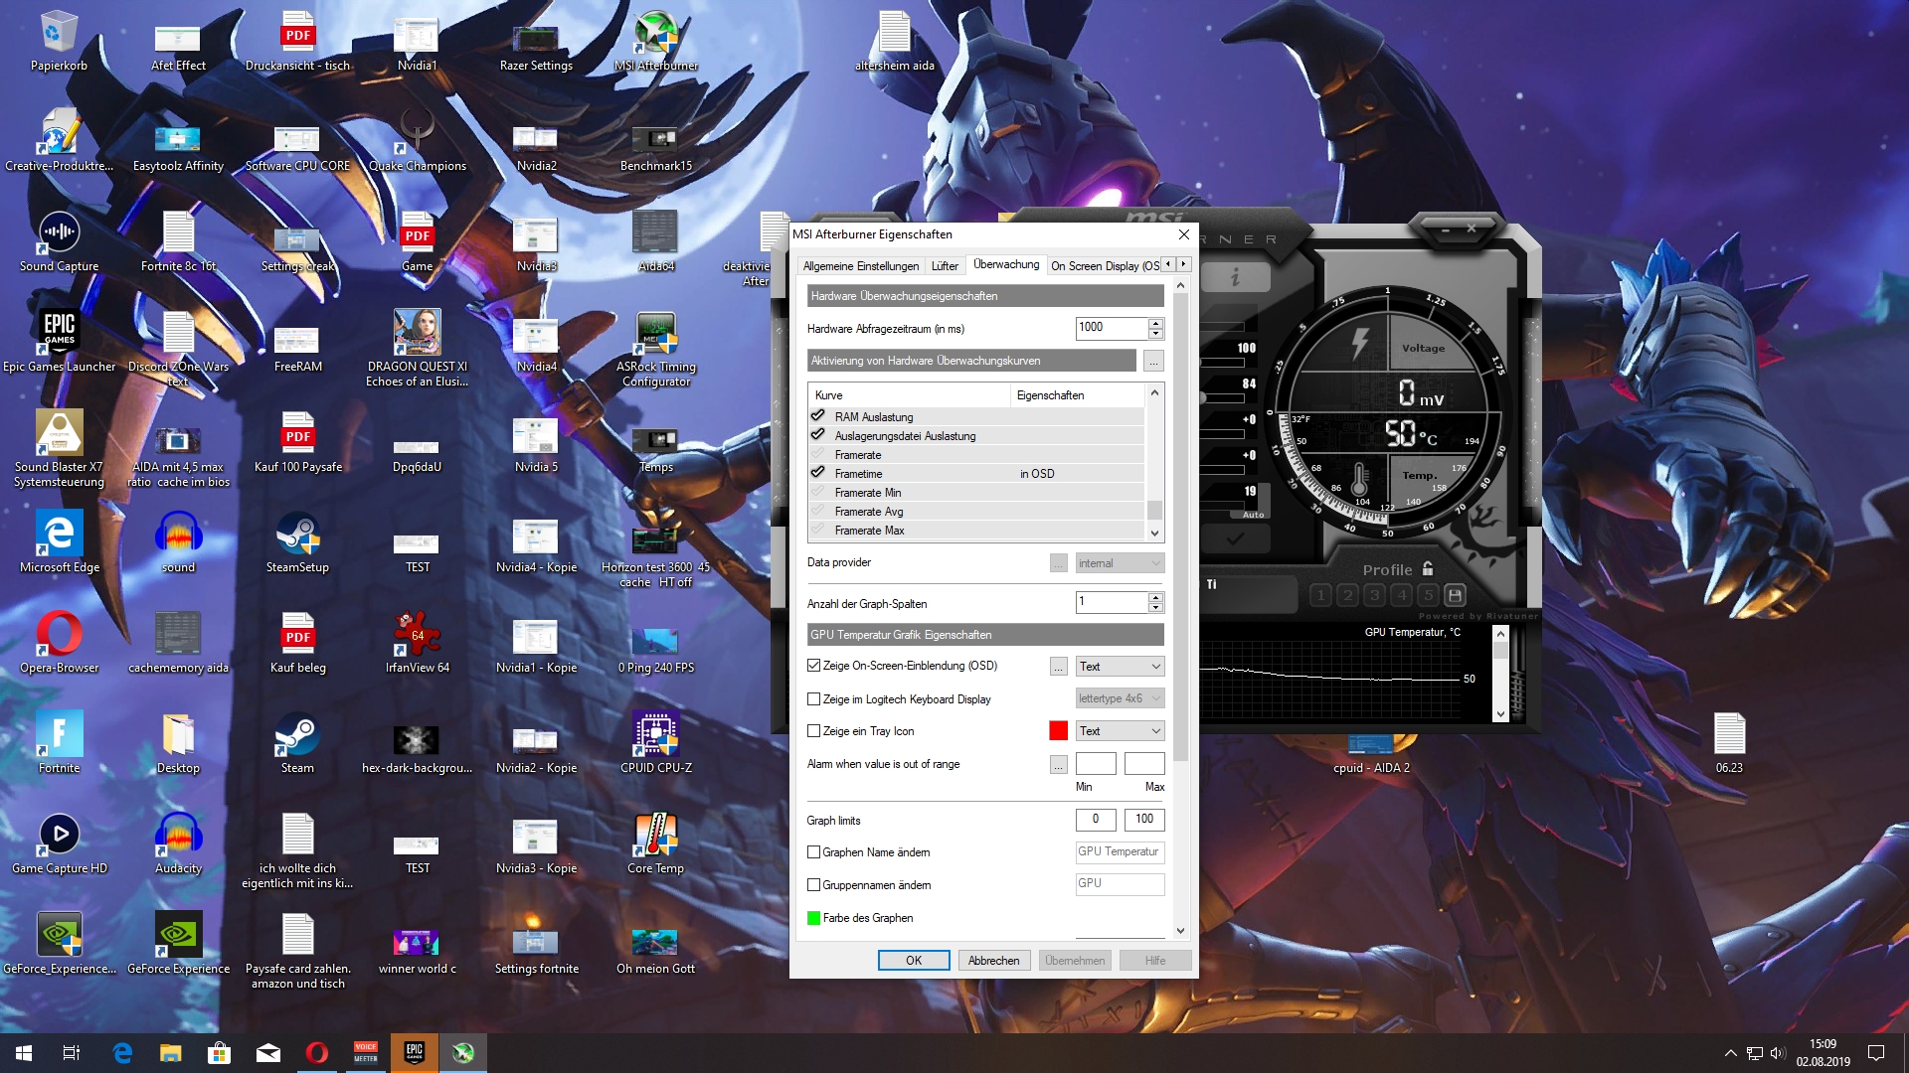Open Epic Games Launcher in taskbar
1909x1073 pixels.
click(415, 1053)
